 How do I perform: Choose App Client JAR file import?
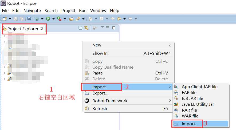[201, 87]
